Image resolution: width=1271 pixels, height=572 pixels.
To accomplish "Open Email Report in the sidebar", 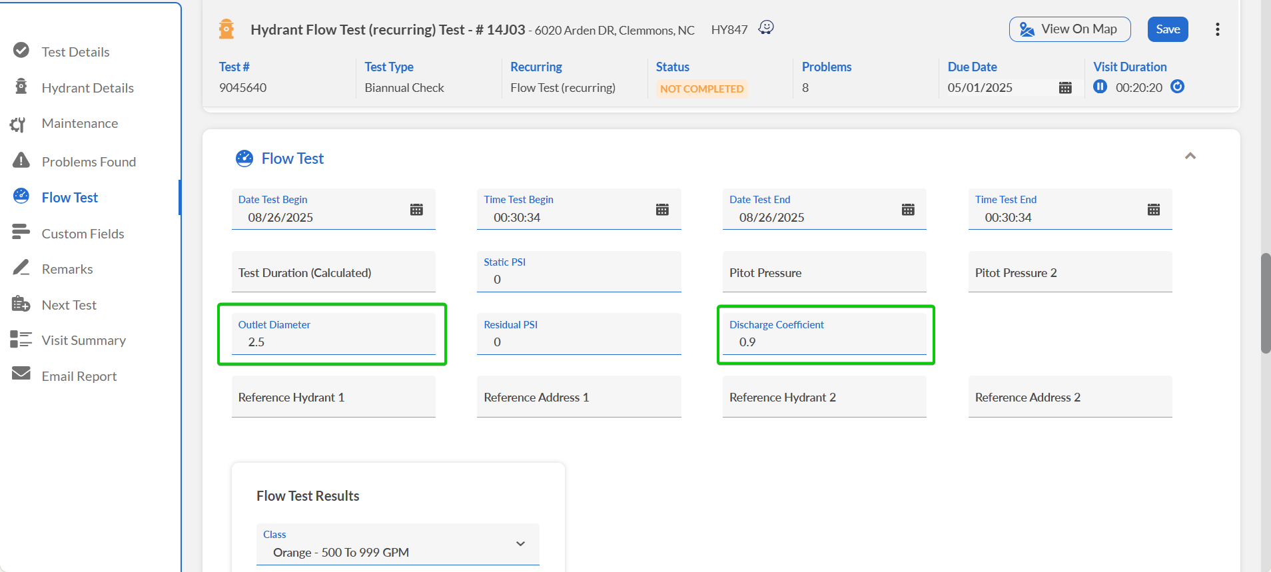I will (x=79, y=376).
